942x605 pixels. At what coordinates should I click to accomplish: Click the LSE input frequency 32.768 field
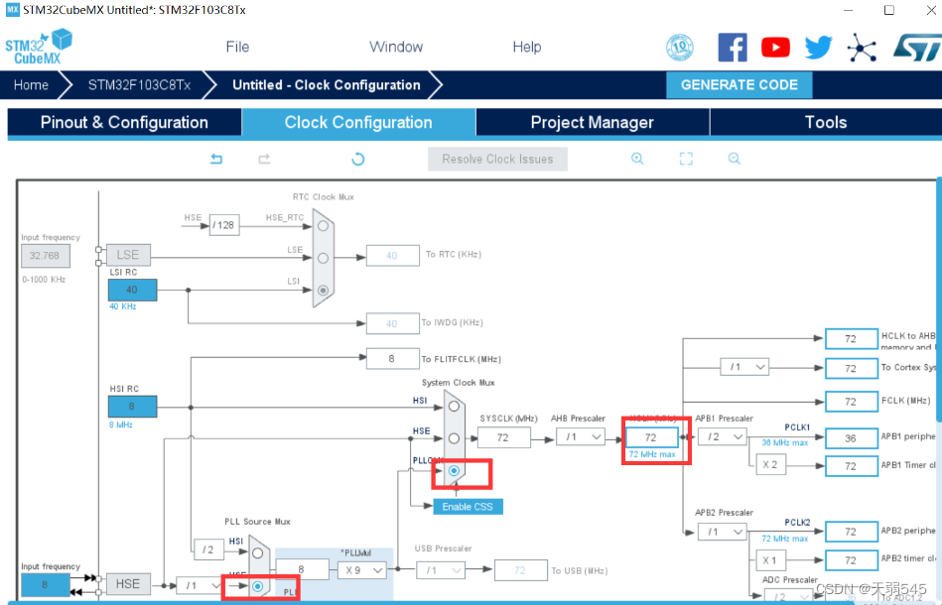pos(45,256)
